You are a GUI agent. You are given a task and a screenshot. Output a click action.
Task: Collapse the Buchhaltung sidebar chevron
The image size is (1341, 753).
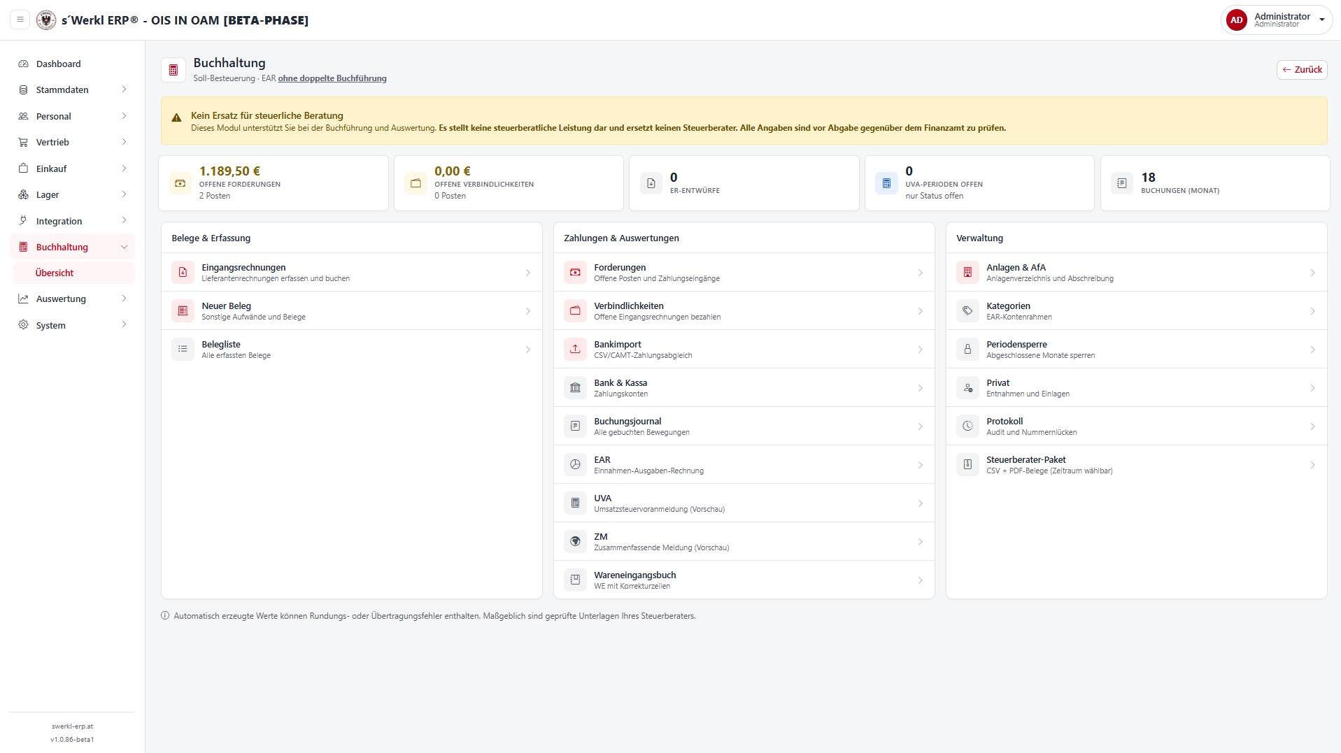pyautogui.click(x=124, y=247)
